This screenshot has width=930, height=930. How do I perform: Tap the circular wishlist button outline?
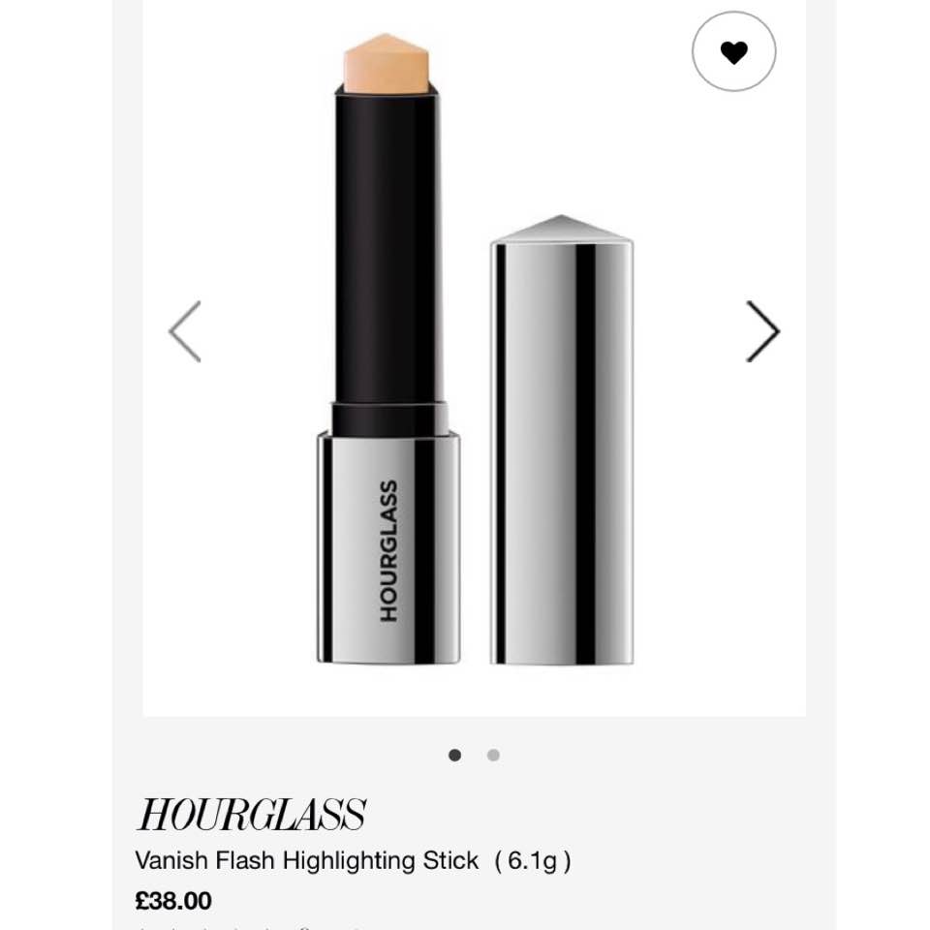[x=733, y=51]
